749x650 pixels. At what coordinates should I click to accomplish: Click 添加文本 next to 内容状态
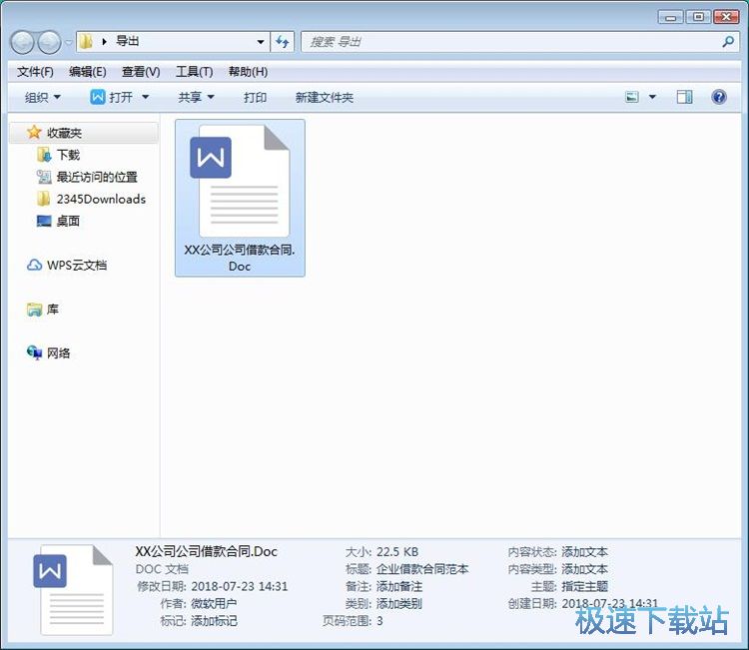click(x=584, y=551)
